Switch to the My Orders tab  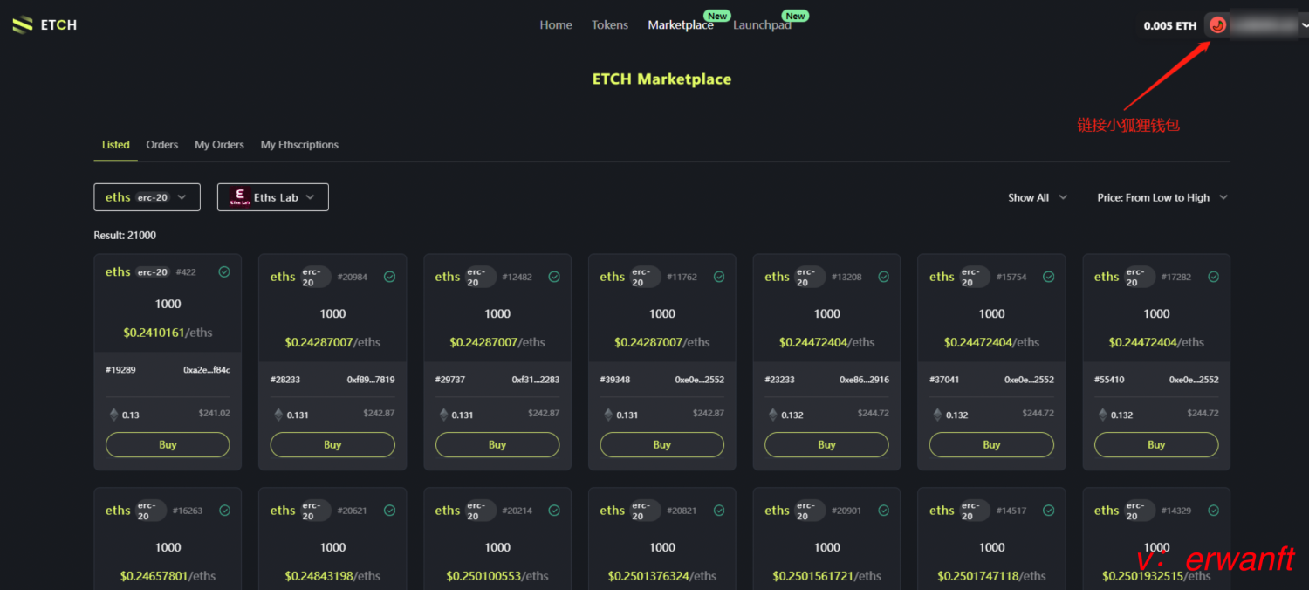point(219,145)
